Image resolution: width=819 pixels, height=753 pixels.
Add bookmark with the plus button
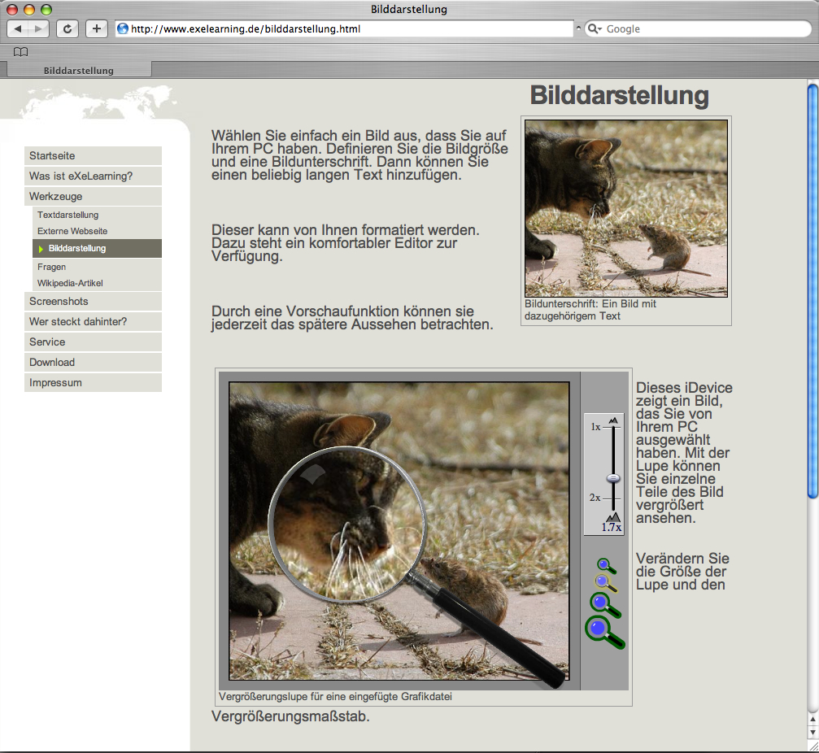click(97, 28)
